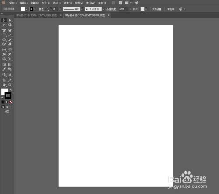Select the Curvature tool
This screenshot has height=194, width=219.
(x=10, y=30)
